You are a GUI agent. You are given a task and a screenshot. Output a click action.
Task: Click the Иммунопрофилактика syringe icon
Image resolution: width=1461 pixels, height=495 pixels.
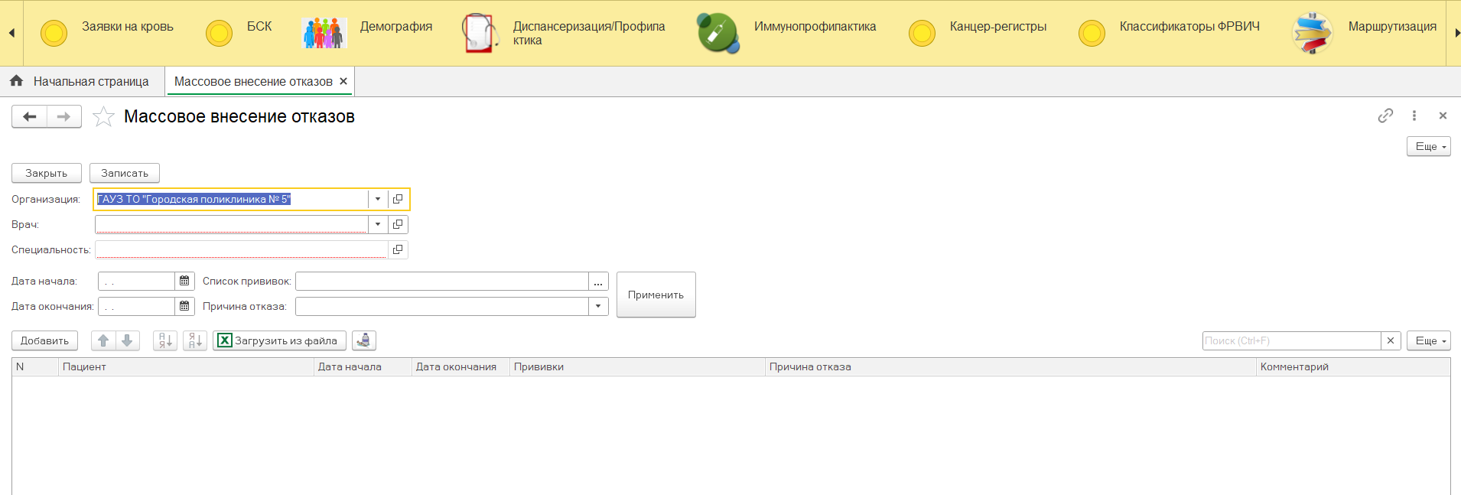[x=717, y=33]
